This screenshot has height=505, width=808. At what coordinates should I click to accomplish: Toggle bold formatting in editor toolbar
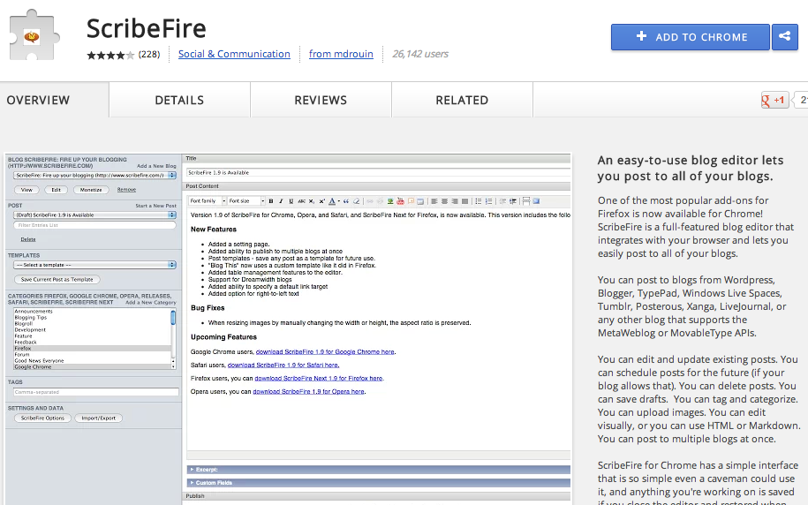pos(271,201)
